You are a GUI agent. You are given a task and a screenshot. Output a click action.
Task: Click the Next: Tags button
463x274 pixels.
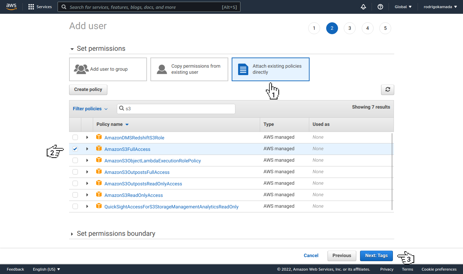[x=376, y=256]
